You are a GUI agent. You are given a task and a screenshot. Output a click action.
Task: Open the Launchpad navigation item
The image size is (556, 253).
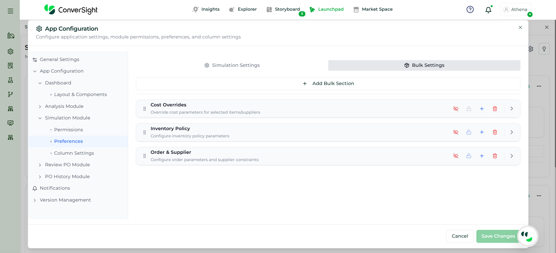tap(327, 9)
